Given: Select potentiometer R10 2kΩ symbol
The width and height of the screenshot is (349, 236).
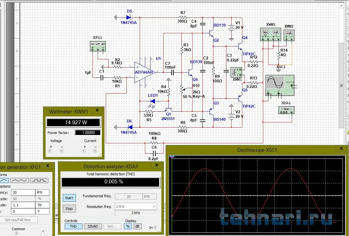Looking at the screenshot, I should click(x=182, y=89).
